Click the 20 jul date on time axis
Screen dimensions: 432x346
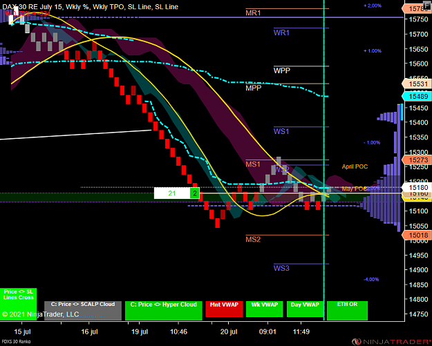[x=229, y=331]
